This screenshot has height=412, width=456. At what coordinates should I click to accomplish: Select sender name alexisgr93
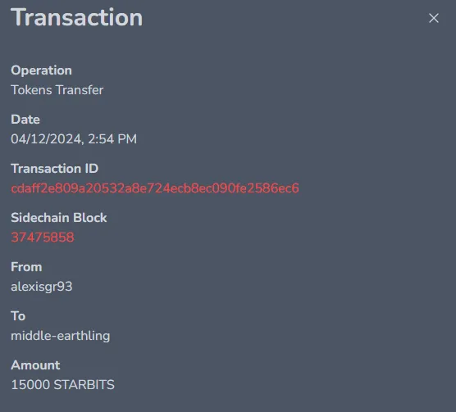coord(42,287)
